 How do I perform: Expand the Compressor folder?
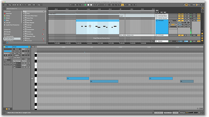coord(24,29)
